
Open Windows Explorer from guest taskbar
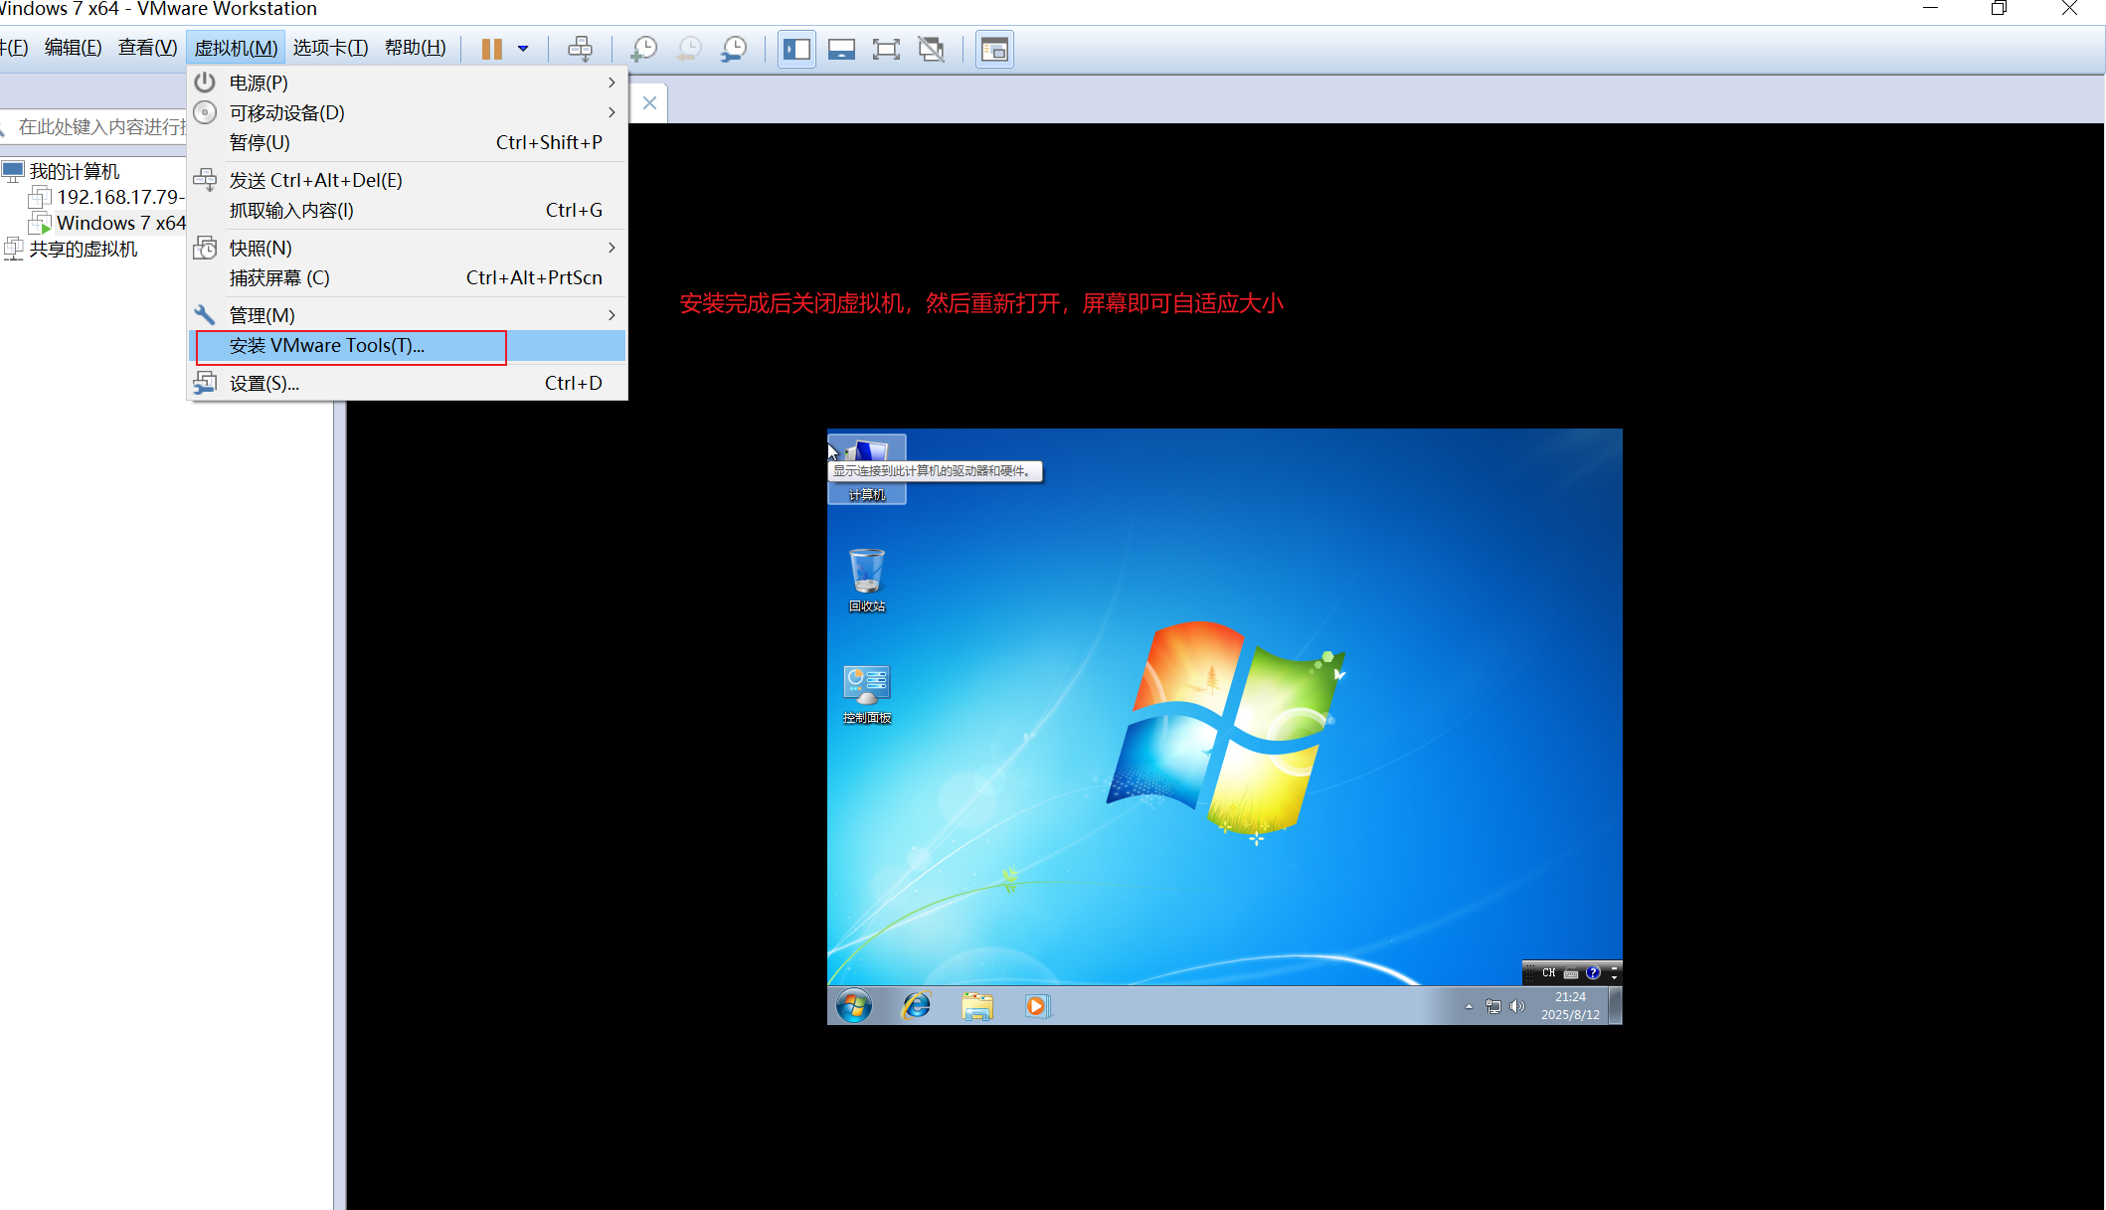977,1006
